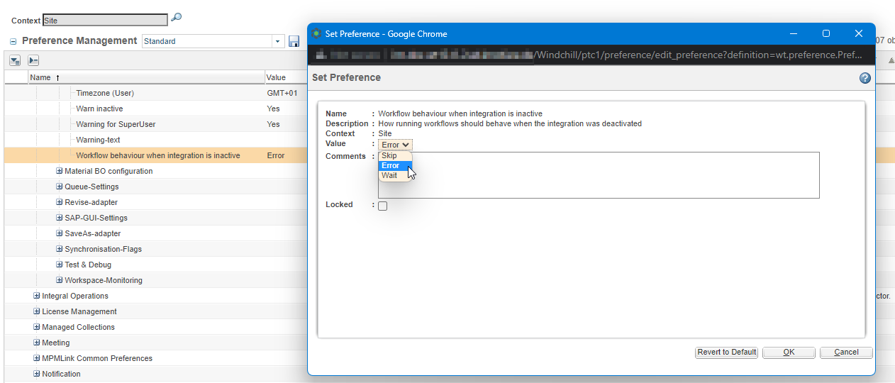Choose Wait from the Value dropdown list

pos(389,175)
